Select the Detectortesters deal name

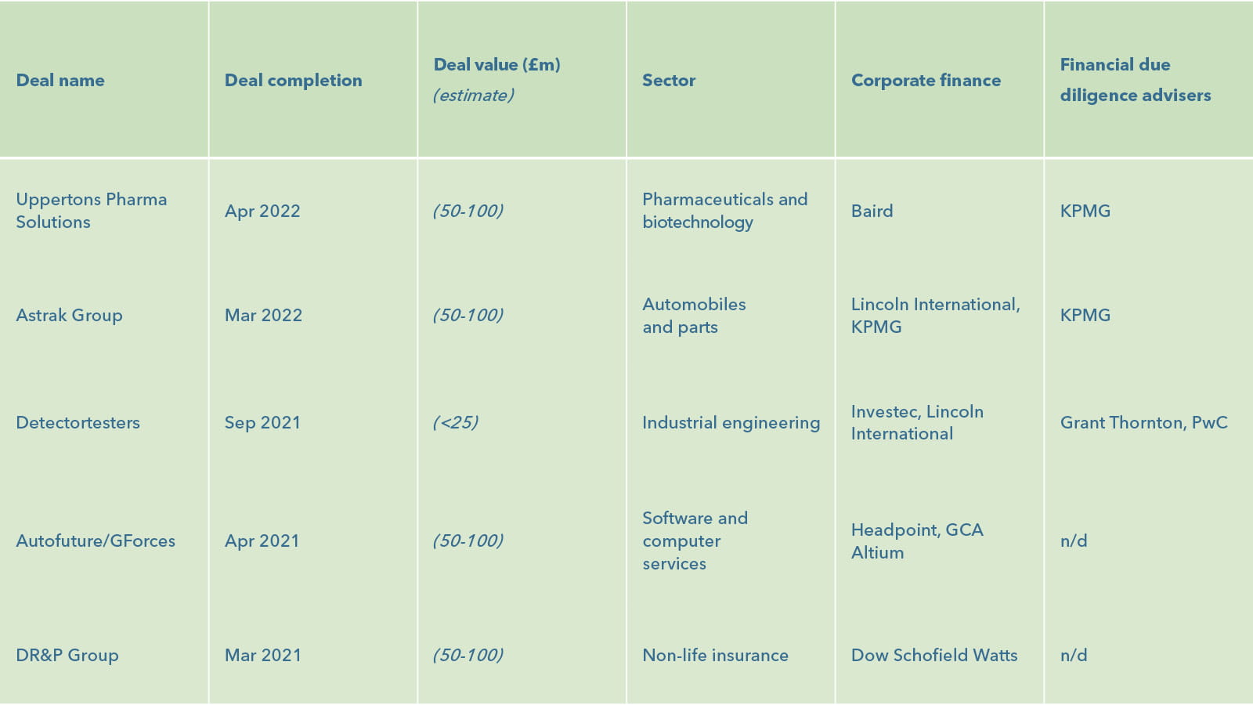click(78, 423)
